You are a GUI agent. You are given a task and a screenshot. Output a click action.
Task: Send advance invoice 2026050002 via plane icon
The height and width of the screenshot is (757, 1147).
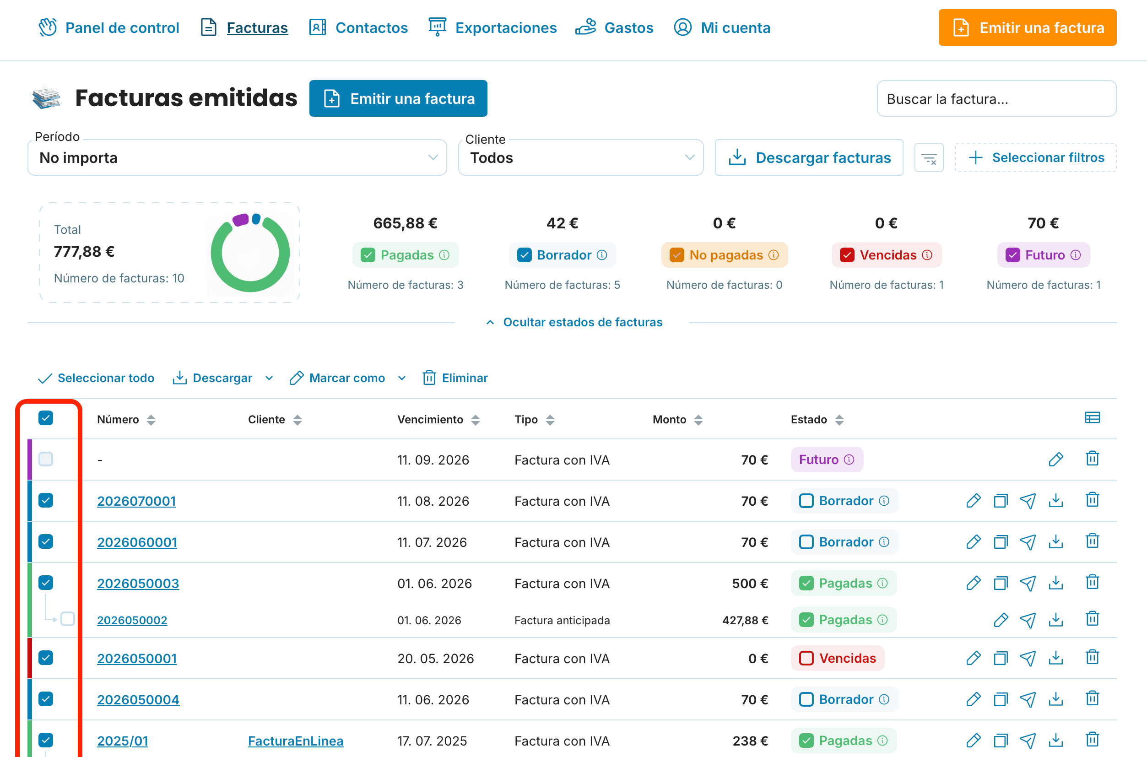coord(1028,619)
